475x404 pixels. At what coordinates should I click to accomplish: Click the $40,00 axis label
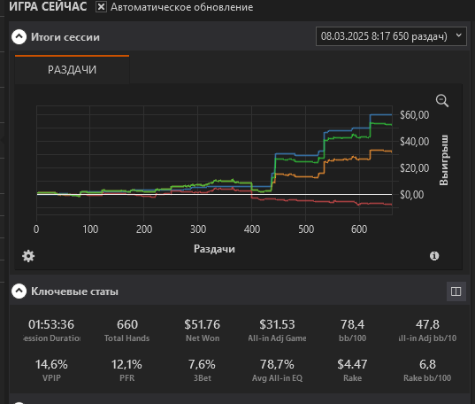pyautogui.click(x=415, y=142)
